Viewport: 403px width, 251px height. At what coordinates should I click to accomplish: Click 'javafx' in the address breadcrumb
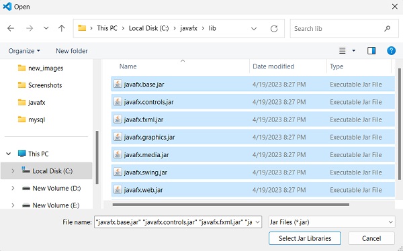pos(189,28)
